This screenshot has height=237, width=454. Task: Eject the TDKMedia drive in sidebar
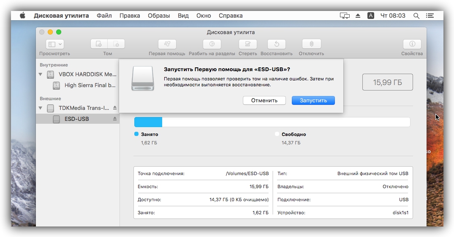(x=114, y=108)
